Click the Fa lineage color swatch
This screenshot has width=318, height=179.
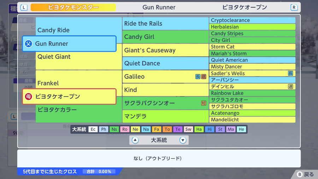point(157,129)
